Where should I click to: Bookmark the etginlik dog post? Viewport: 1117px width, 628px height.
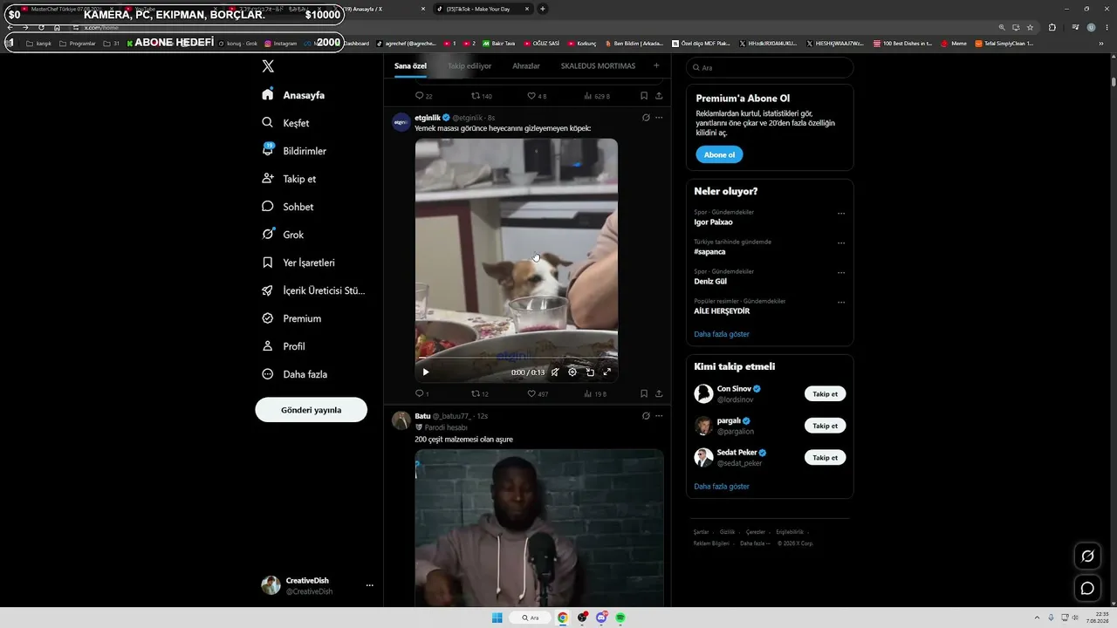point(644,394)
